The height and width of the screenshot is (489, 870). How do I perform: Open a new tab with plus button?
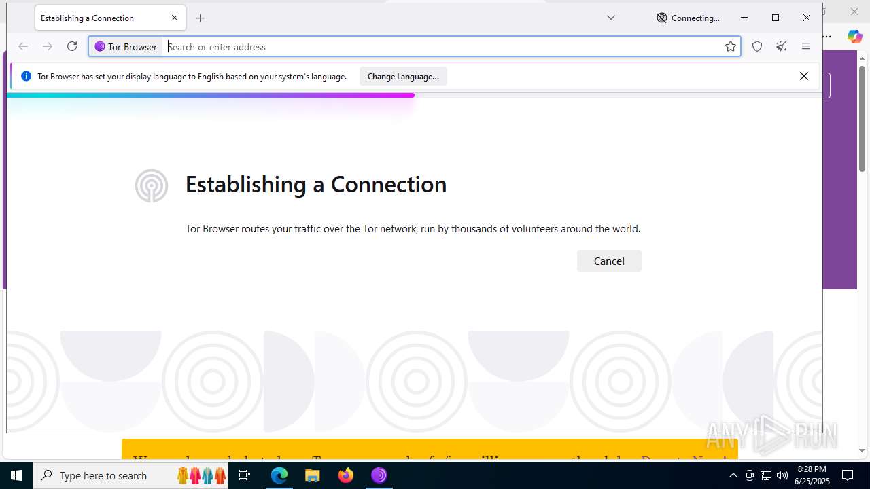tap(201, 18)
